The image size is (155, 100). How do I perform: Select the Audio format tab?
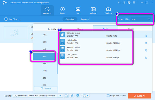click(x=105, y=29)
